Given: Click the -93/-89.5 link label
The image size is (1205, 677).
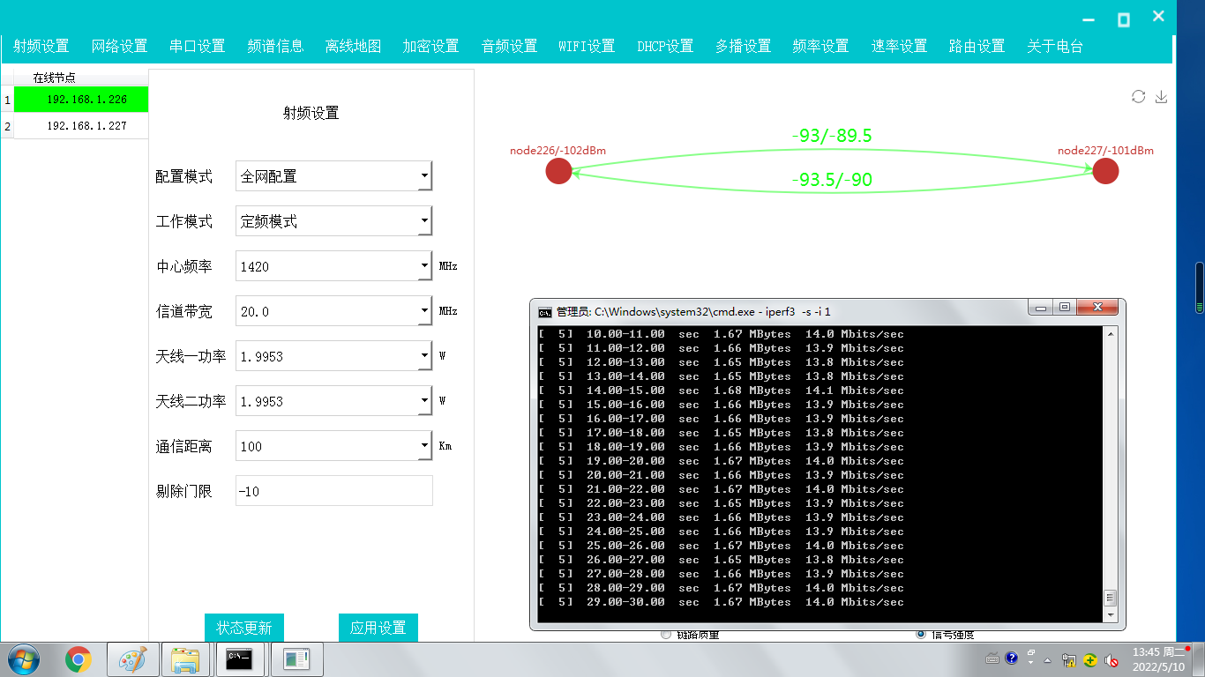Looking at the screenshot, I should click(x=832, y=136).
